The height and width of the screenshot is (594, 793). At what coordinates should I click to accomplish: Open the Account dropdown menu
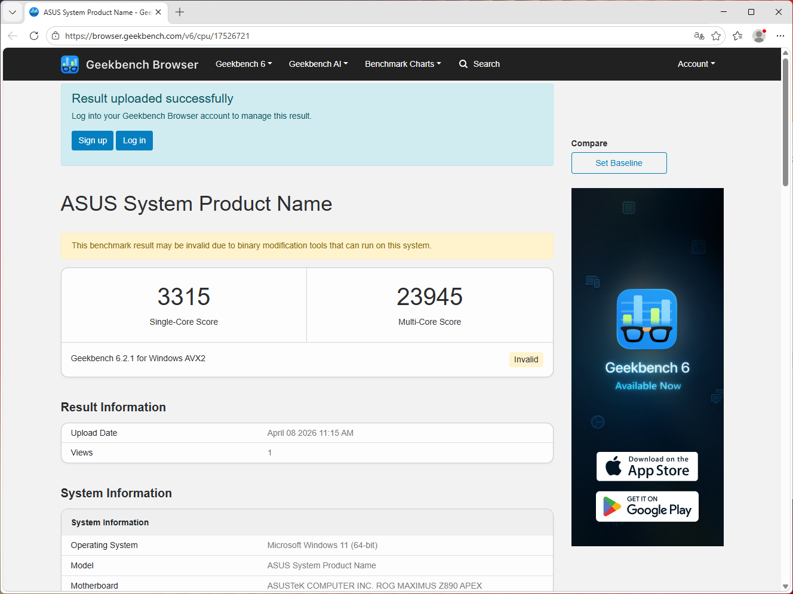click(696, 64)
